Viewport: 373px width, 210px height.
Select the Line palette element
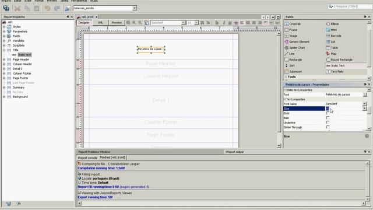[290, 54]
